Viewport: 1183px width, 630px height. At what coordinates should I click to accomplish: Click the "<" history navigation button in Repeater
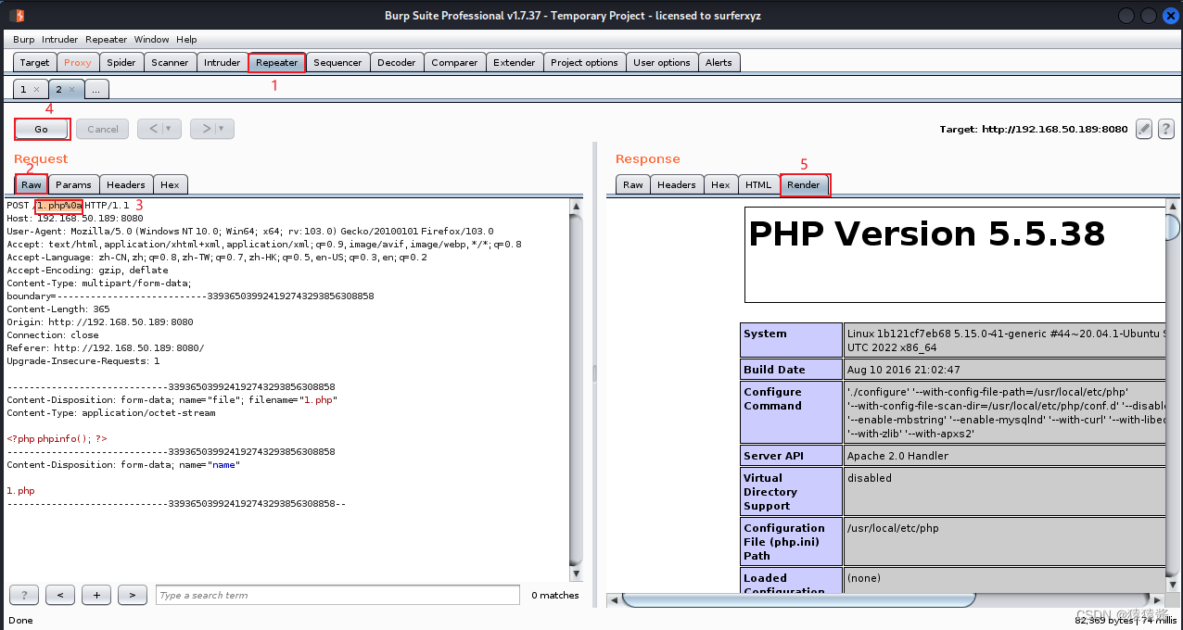(154, 129)
